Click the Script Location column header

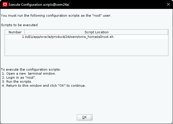pyautogui.click(x=96, y=32)
